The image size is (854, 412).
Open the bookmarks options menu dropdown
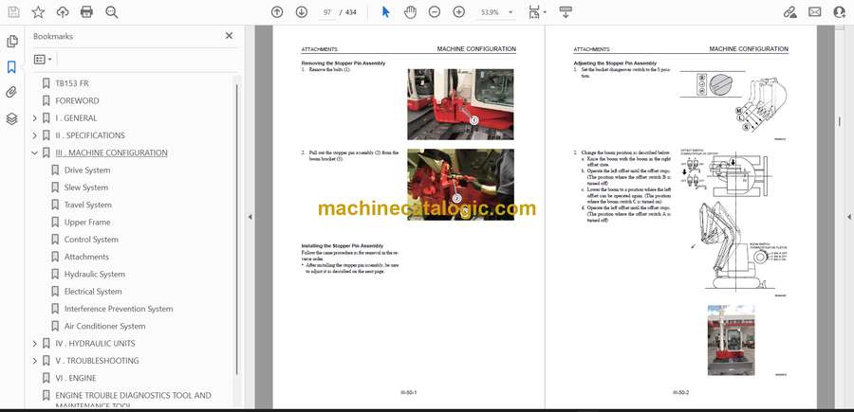42,59
